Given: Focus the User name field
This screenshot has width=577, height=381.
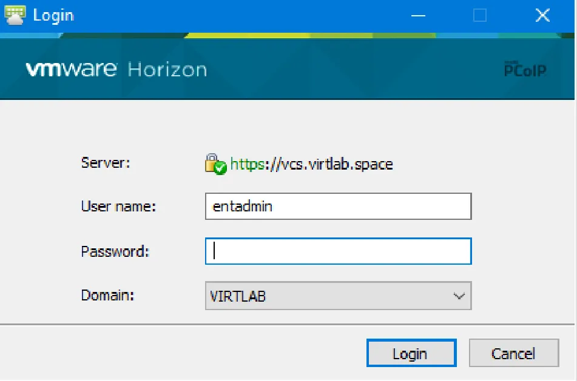Looking at the screenshot, I should pyautogui.click(x=338, y=206).
